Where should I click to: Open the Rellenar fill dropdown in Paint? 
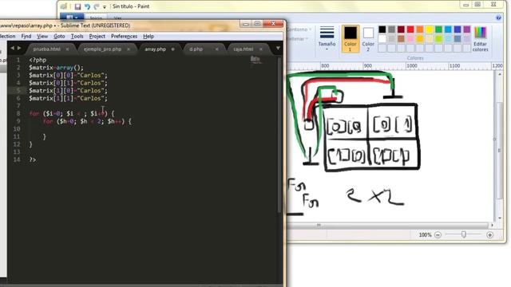tap(297, 39)
